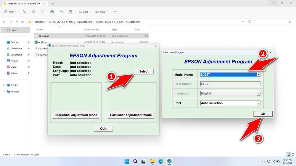Click the Share icon in Explorer toolbar
This screenshot has height=166, width=296.
(x=61, y=12)
